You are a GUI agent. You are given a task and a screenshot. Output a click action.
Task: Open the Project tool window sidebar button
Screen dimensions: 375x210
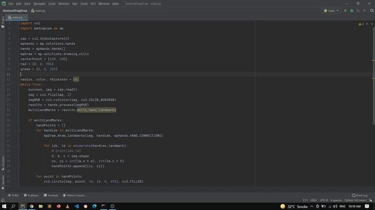coord(2,22)
